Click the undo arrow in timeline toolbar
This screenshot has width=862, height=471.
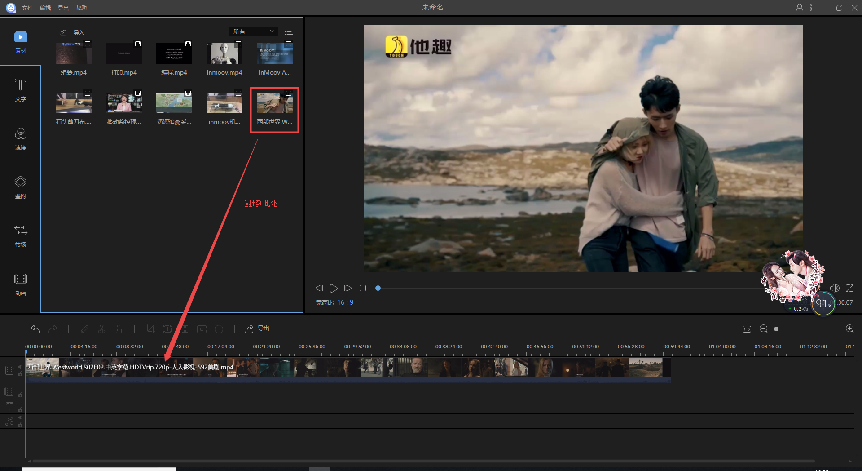(35, 329)
